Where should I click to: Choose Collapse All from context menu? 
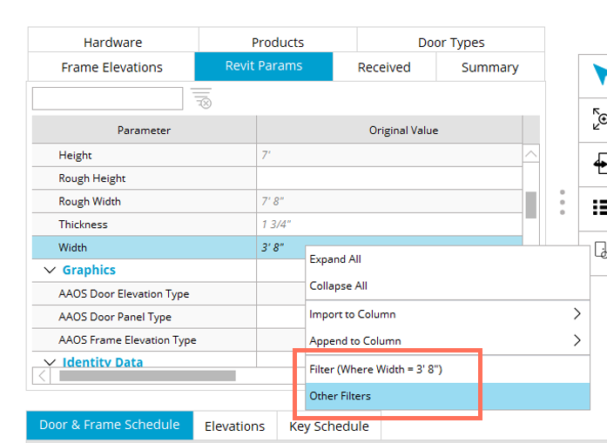pos(447,286)
